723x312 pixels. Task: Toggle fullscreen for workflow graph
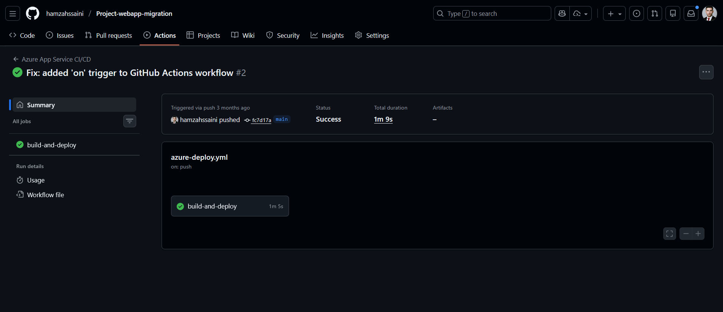coord(670,234)
